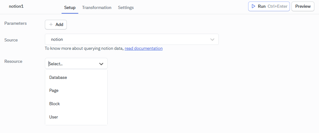The width and height of the screenshot is (319, 133).
Task: Open the Settings tab
Action: (126, 7)
